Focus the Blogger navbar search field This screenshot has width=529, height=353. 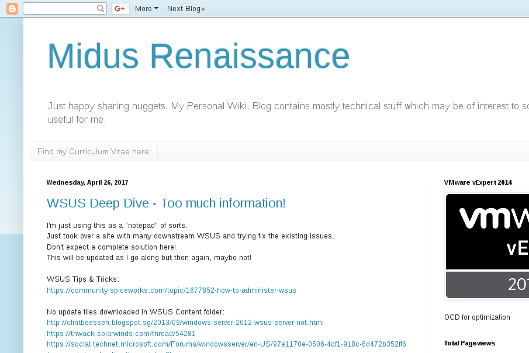(65, 8)
